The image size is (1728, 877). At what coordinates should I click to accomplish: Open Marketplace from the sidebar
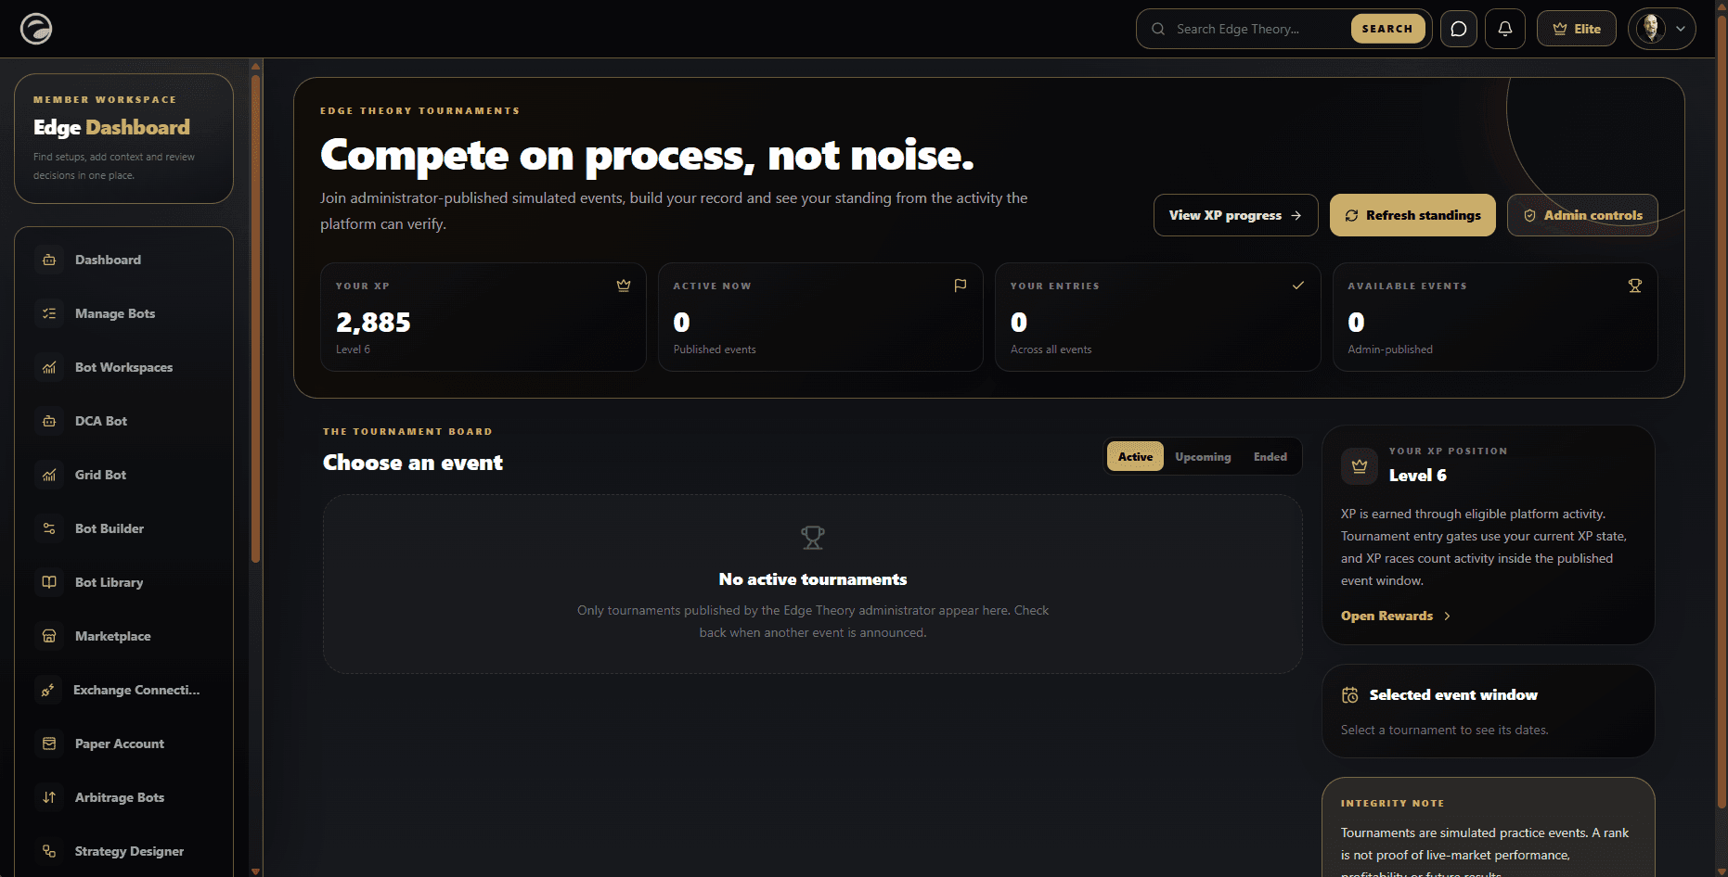pyautogui.click(x=123, y=636)
